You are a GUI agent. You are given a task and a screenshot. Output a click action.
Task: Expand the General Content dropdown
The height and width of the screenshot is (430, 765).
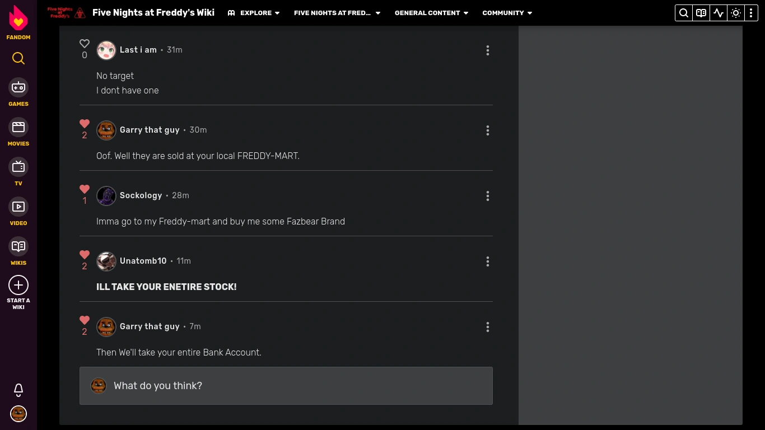431,13
